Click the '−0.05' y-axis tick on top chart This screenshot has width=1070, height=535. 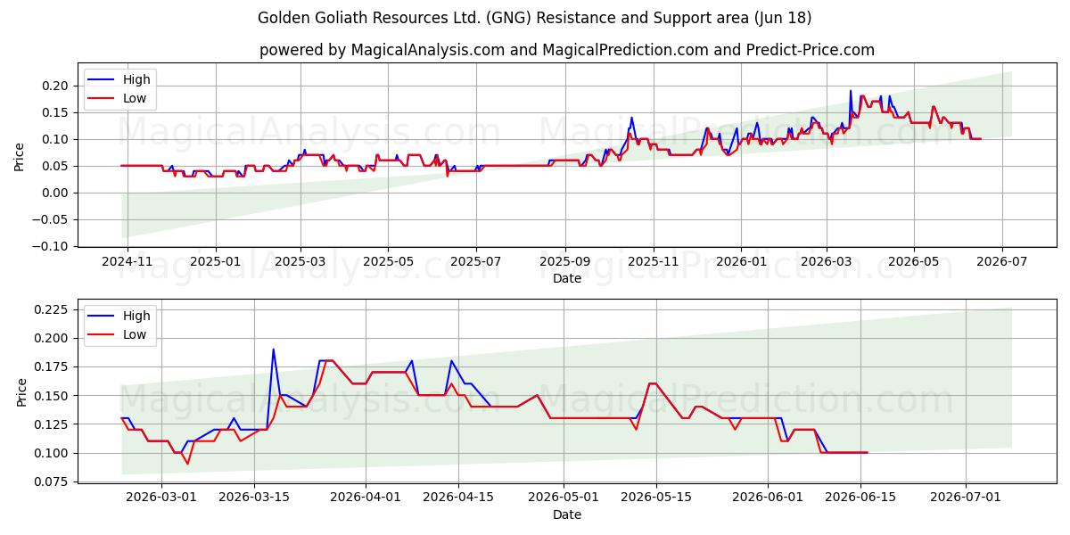tap(51, 219)
